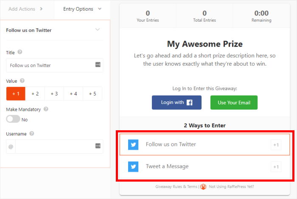Click the Login with Facebook button
Image resolution: width=297 pixels, height=199 pixels.
point(177,102)
